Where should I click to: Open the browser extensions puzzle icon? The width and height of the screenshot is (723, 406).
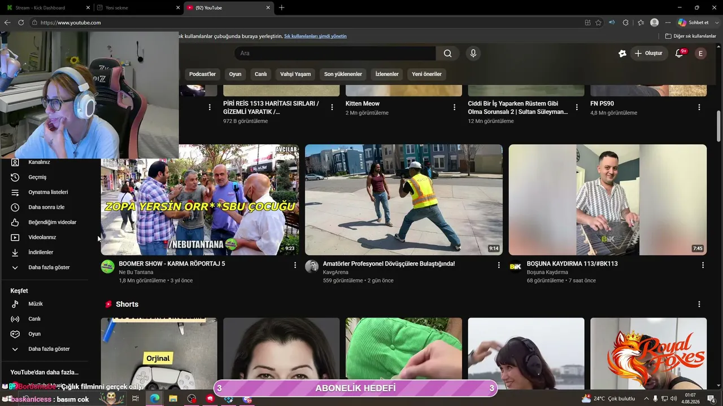[x=625, y=23]
